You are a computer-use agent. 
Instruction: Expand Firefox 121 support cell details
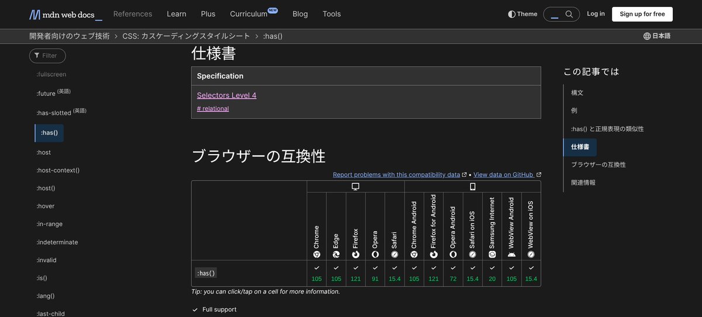pyautogui.click(x=356, y=273)
